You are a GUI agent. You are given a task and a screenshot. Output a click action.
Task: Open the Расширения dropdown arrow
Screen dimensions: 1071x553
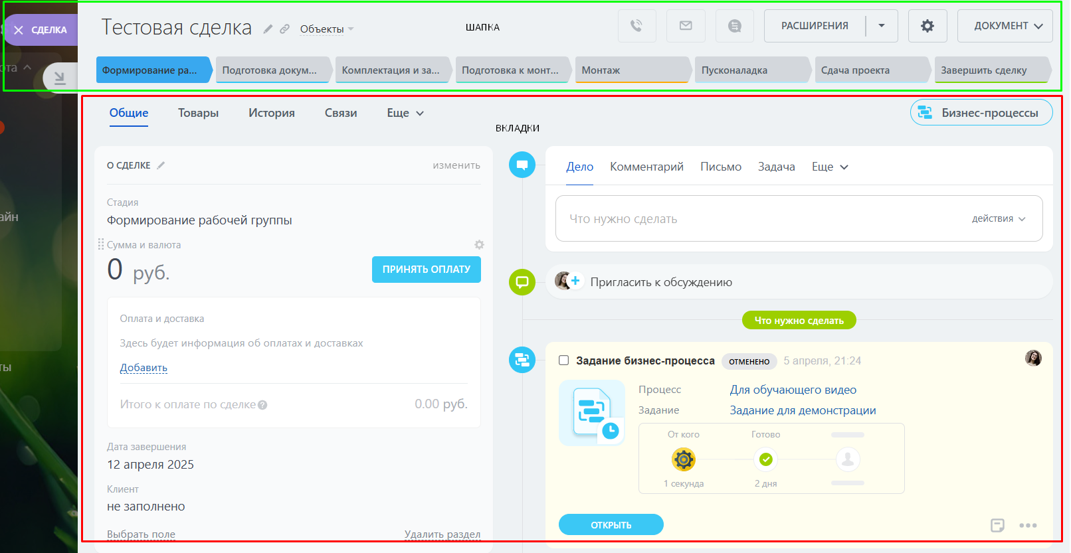coord(882,26)
